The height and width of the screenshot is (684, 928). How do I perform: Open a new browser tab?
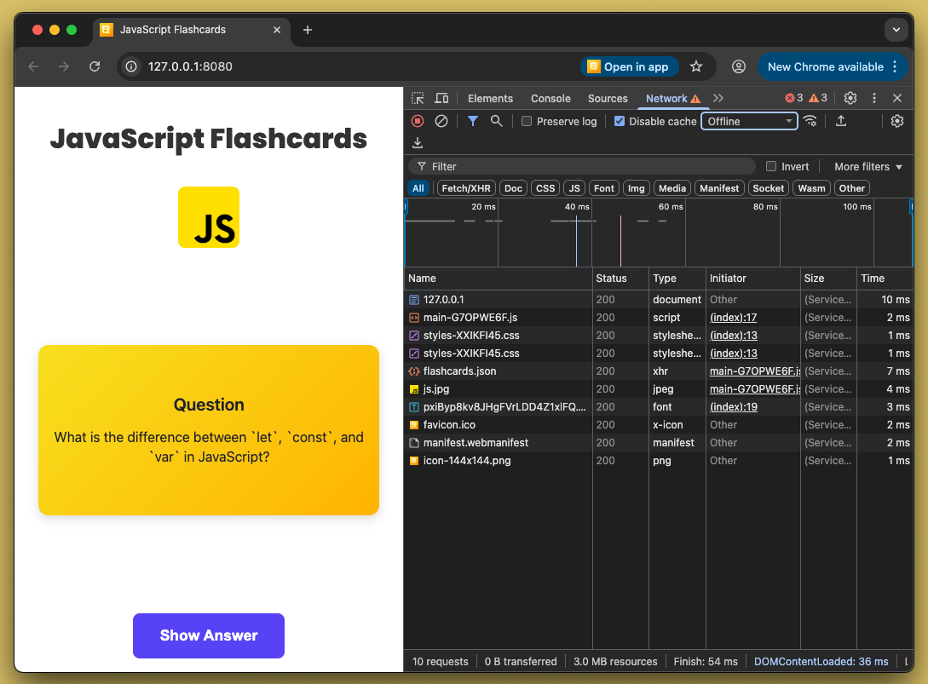307,30
